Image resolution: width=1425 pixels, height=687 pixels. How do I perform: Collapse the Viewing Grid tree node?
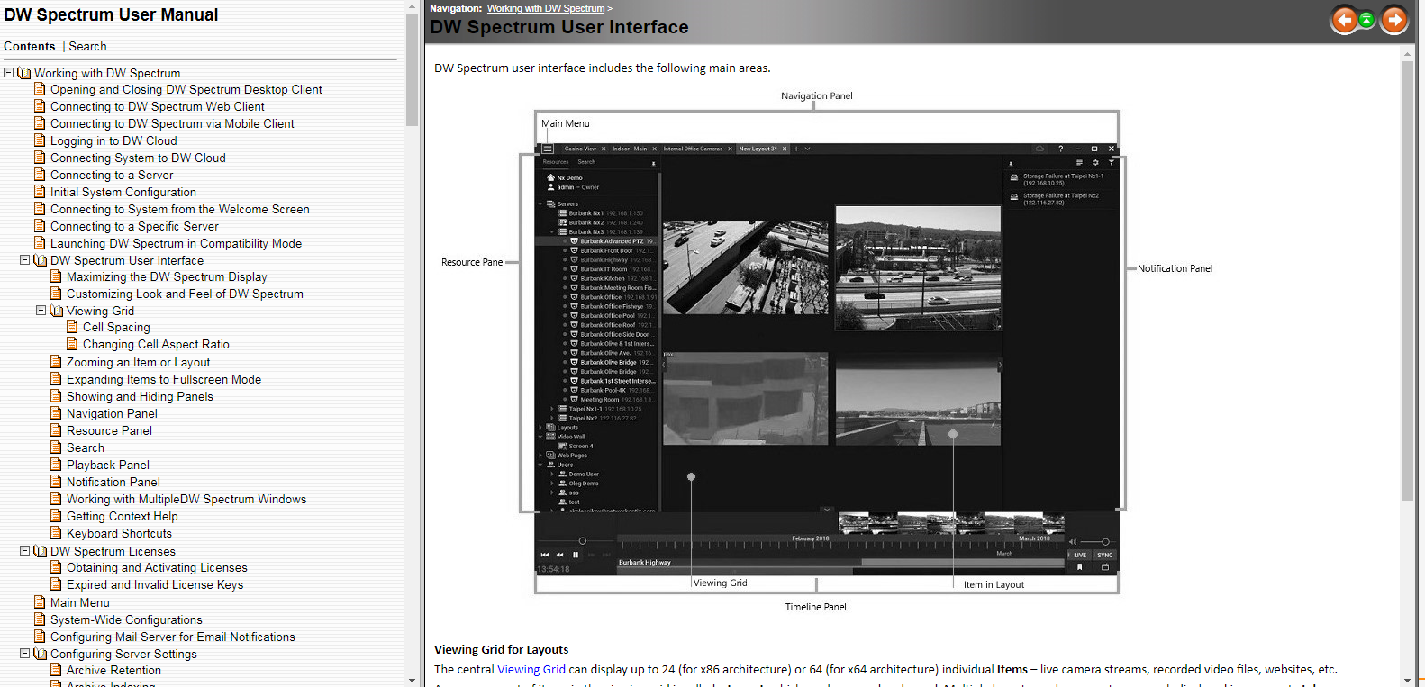[x=41, y=311]
